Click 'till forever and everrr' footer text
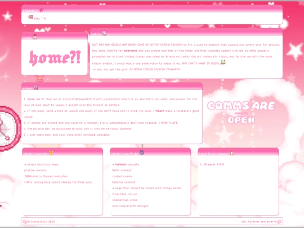This screenshot has height=228, width=304. [x=258, y=222]
